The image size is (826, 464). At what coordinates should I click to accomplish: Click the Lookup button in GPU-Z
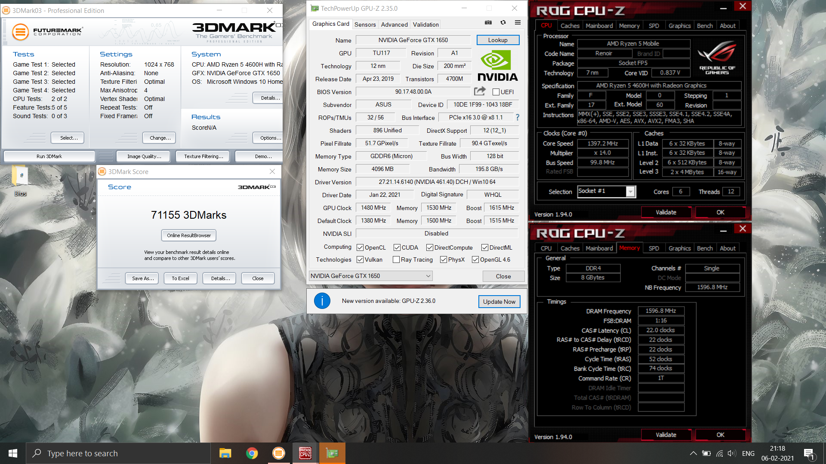click(x=498, y=40)
